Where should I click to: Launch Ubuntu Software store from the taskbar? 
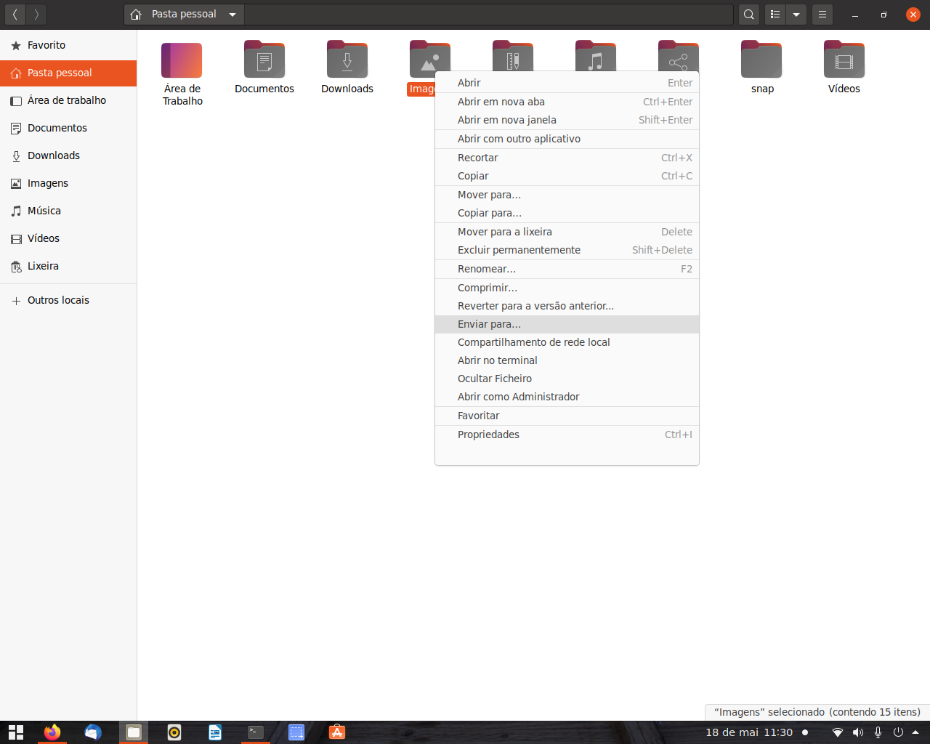[336, 732]
